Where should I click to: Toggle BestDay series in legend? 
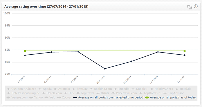coord(80,89)
